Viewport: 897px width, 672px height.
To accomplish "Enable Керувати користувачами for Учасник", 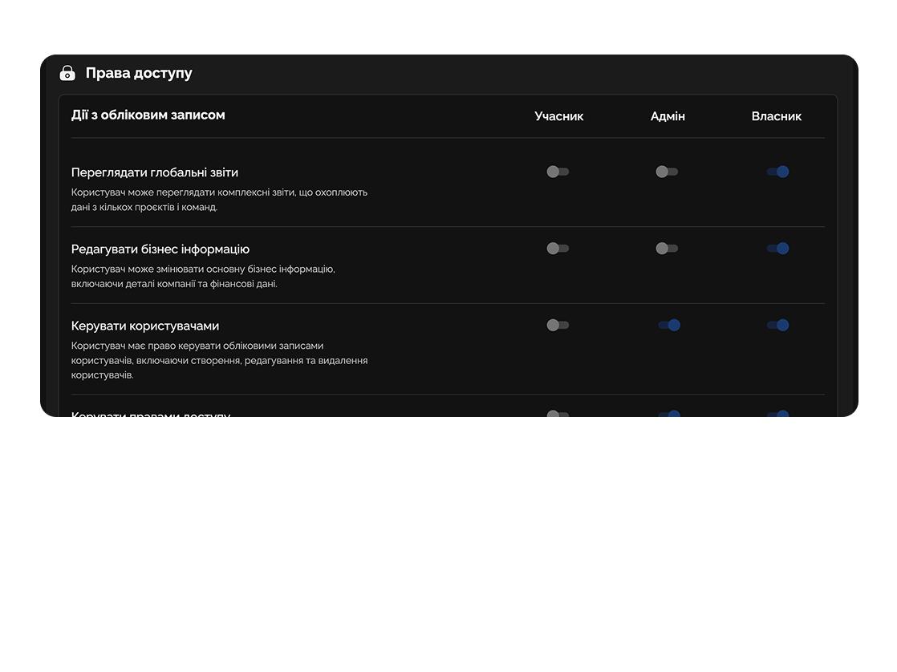I will [x=558, y=326].
